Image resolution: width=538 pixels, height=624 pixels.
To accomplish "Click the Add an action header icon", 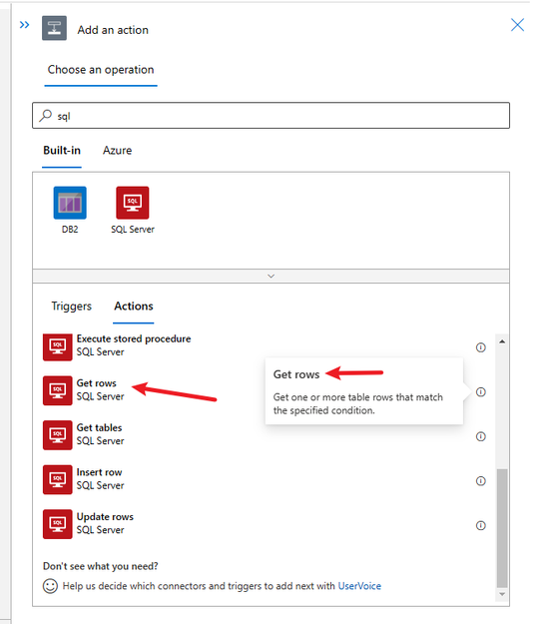I will [54, 28].
